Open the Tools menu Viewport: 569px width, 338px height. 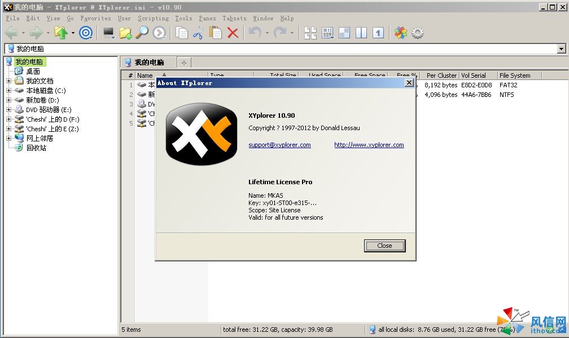click(x=183, y=18)
